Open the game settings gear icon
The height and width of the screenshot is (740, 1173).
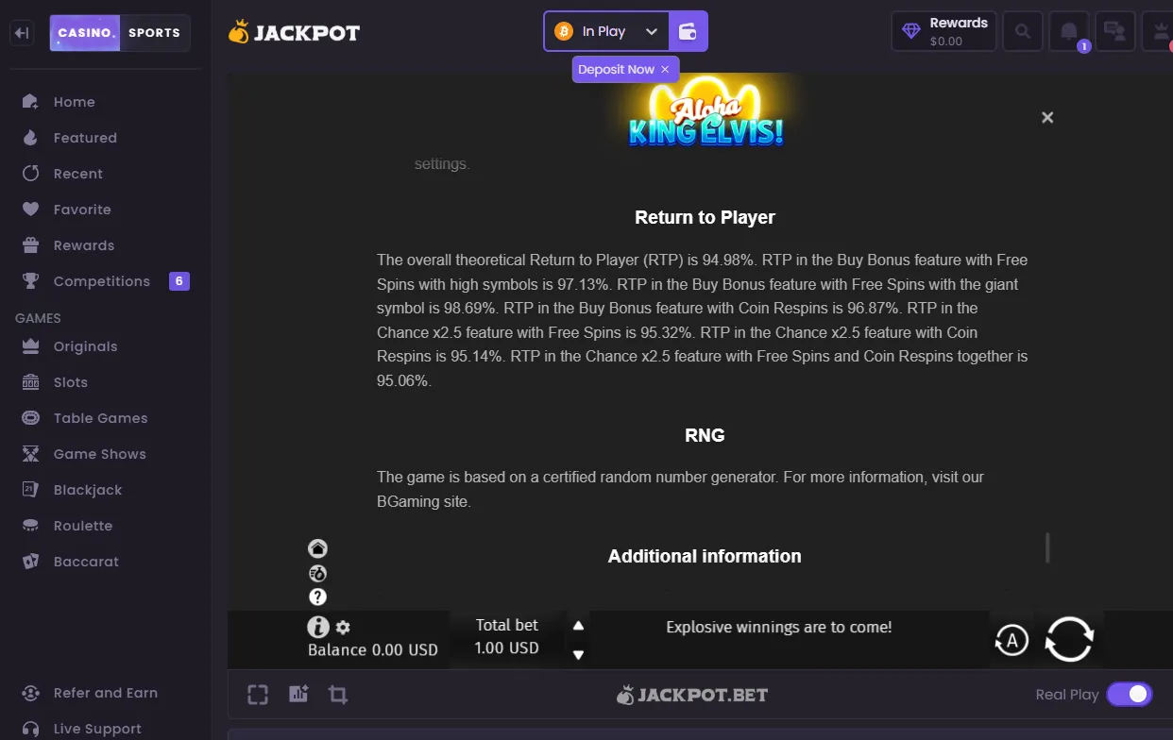click(x=343, y=627)
